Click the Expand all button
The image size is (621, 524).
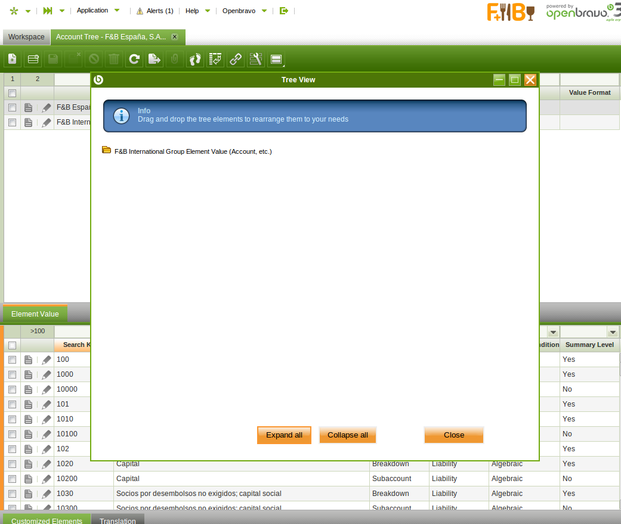(x=284, y=435)
